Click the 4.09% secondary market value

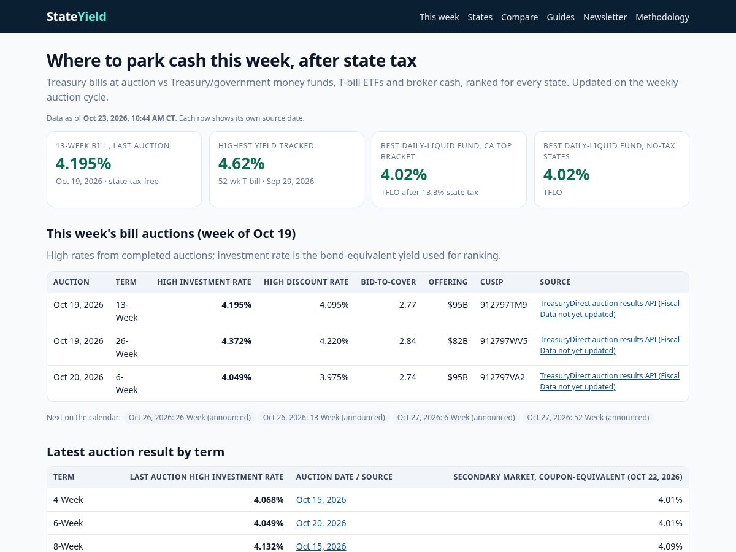tap(670, 546)
